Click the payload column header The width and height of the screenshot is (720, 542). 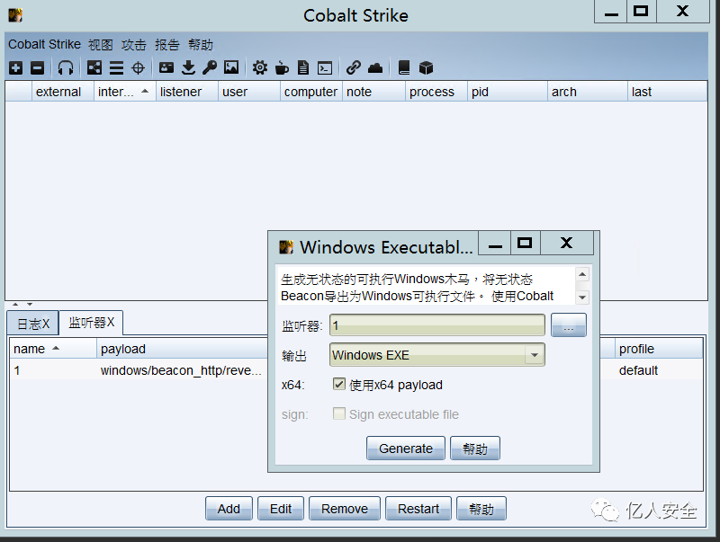click(183, 349)
